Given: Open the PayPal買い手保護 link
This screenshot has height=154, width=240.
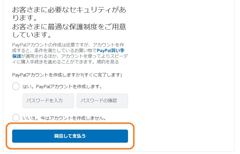Looking at the screenshot, I should tap(110, 50).
